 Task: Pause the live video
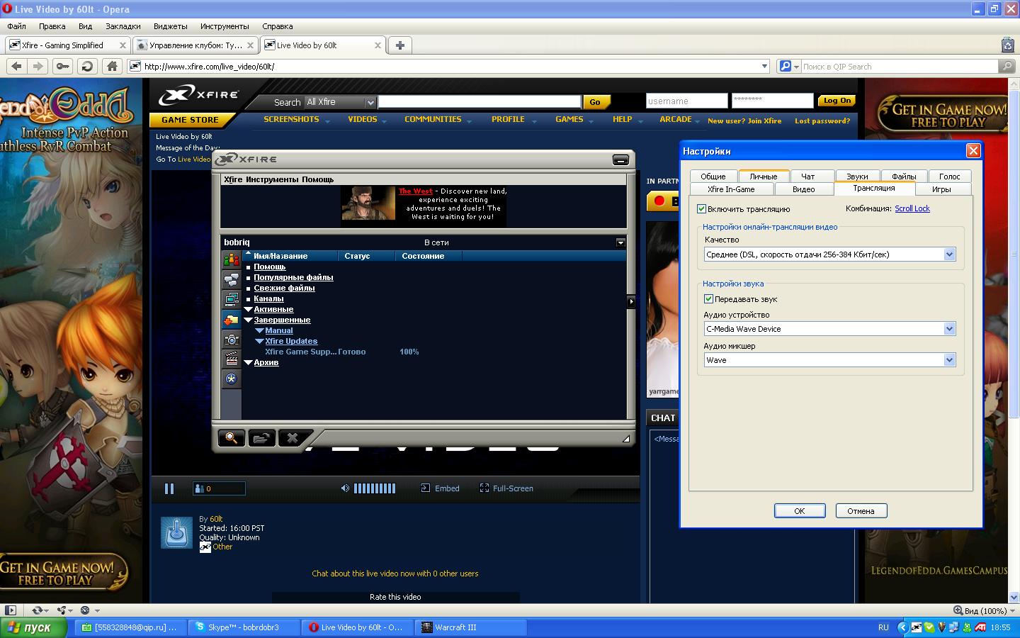[x=169, y=488]
